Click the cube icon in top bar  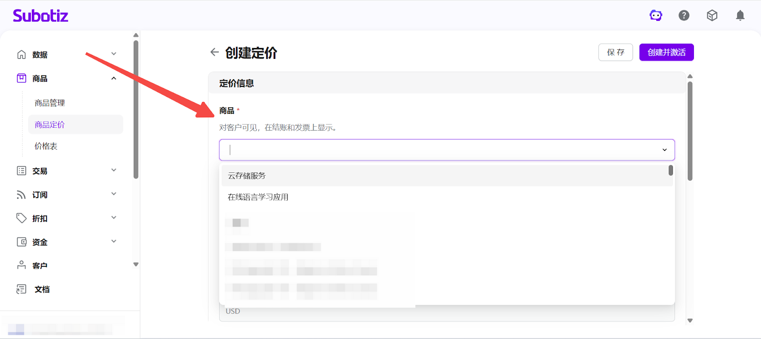[712, 16]
